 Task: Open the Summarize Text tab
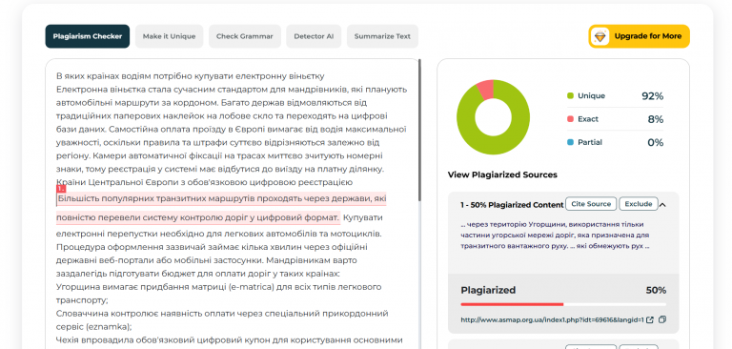coord(382,36)
